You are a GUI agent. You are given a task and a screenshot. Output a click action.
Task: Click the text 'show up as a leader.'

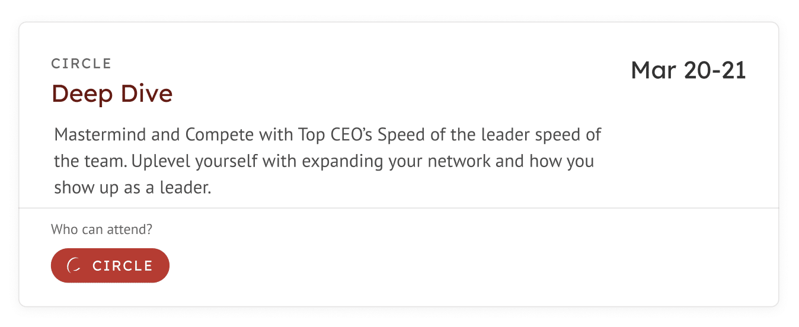pyautogui.click(x=133, y=188)
